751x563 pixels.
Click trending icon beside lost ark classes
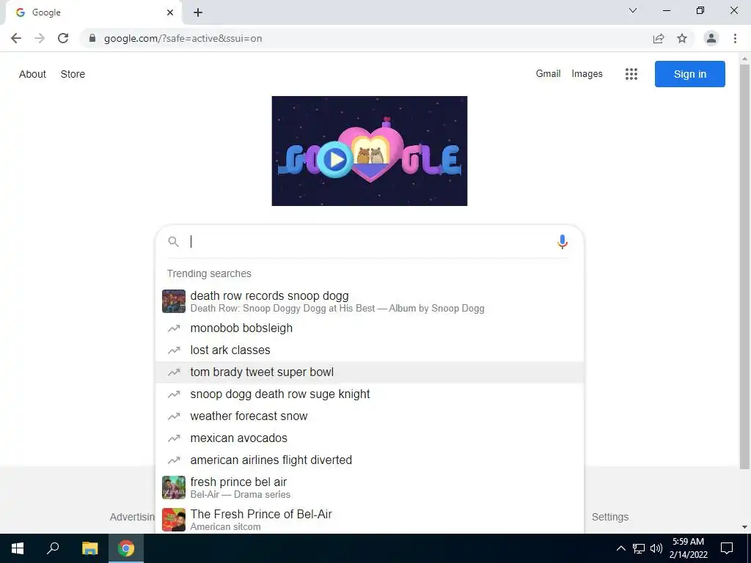[174, 350]
